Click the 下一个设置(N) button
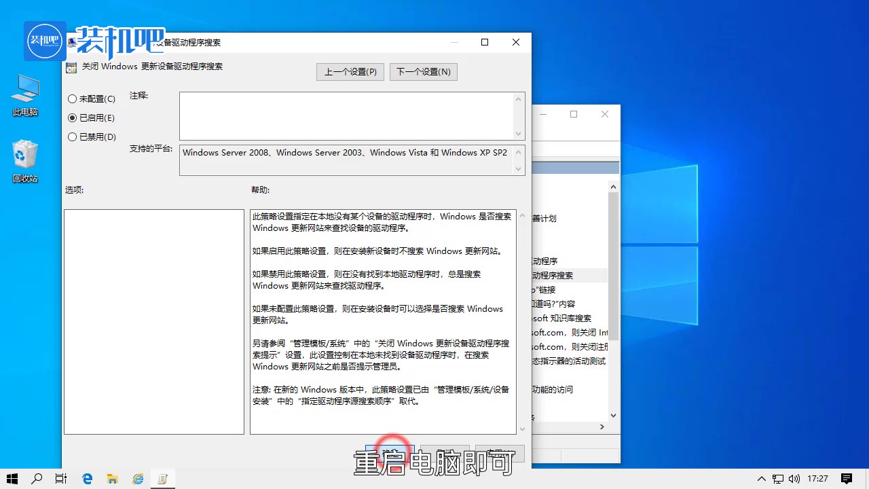 pos(423,71)
